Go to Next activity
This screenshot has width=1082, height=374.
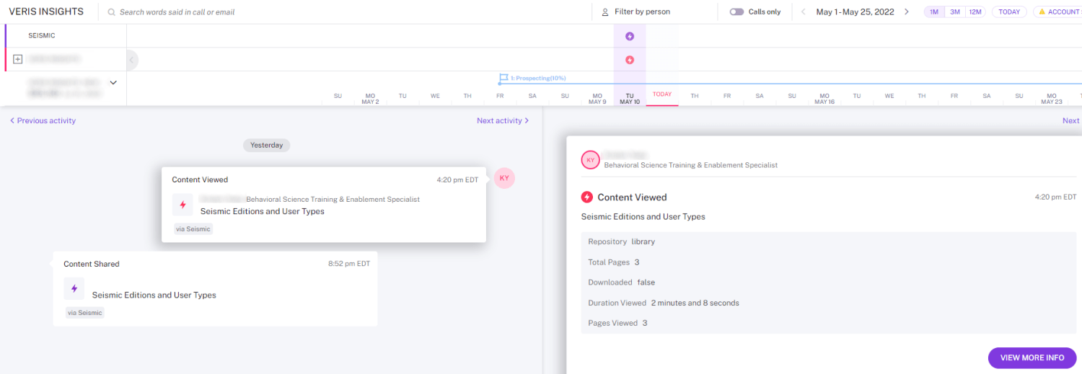[x=503, y=121]
